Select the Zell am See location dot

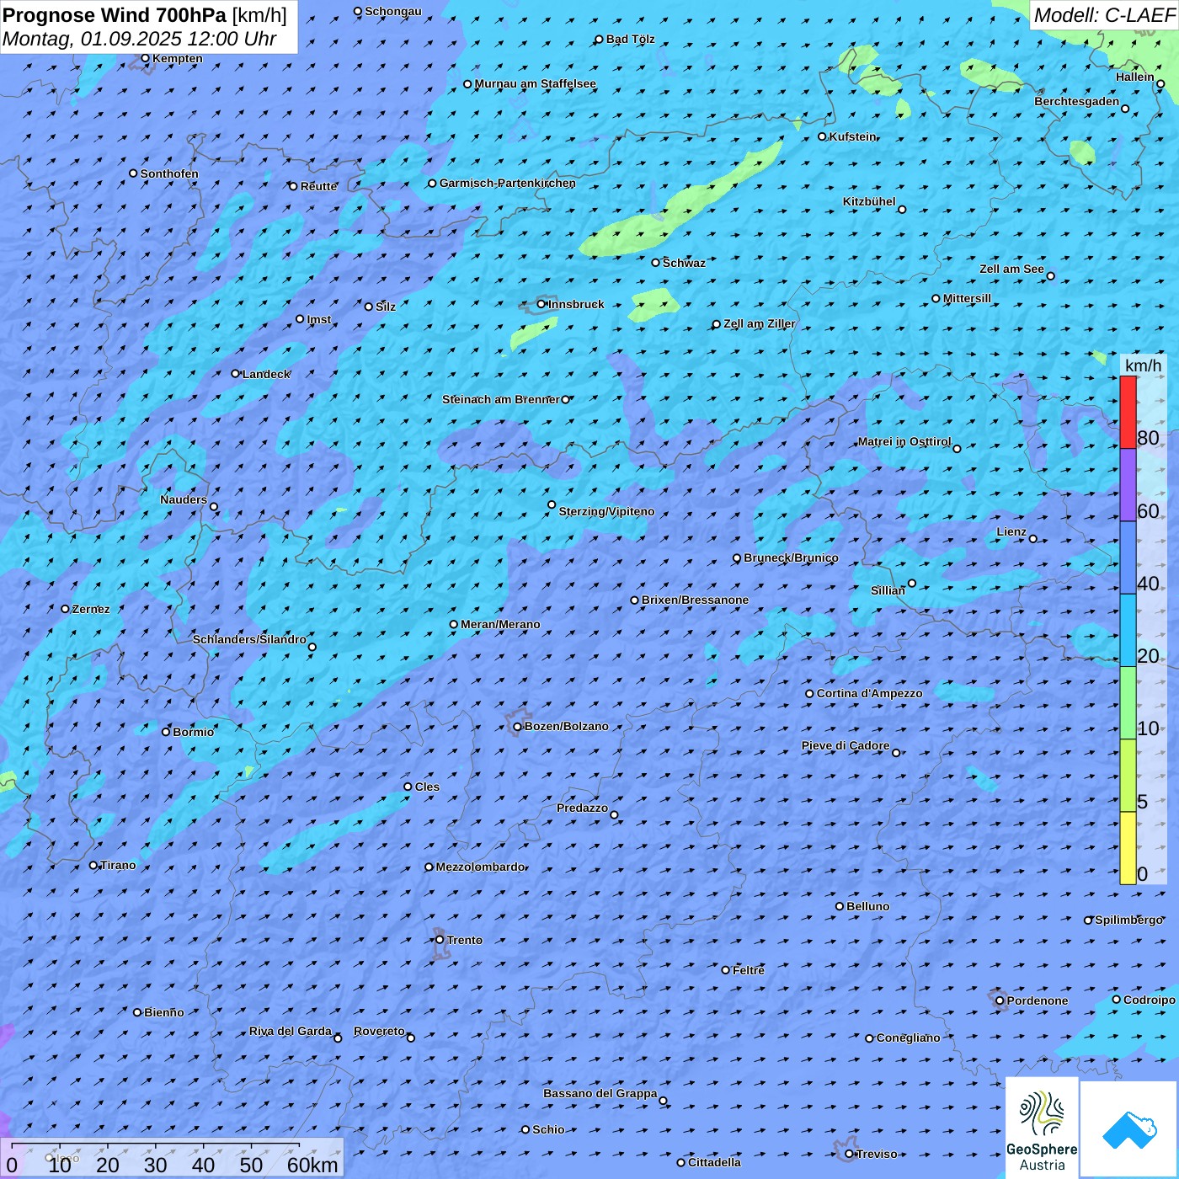tap(1050, 275)
